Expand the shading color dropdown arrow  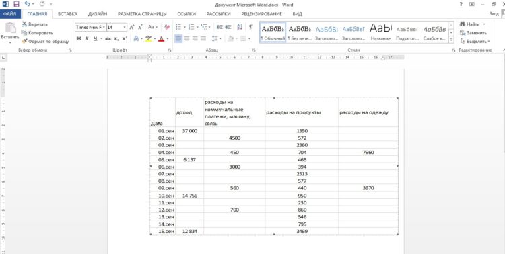coord(236,38)
